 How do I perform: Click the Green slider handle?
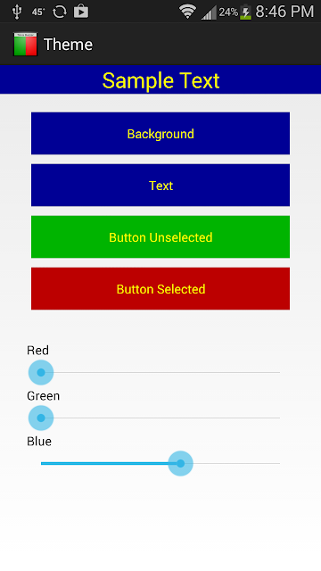click(x=41, y=418)
